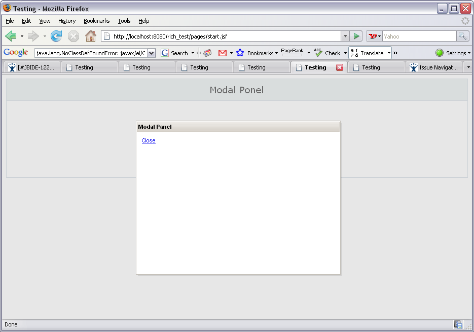Click the Close link in the modal panel
The width and height of the screenshot is (474, 332).
tap(149, 140)
